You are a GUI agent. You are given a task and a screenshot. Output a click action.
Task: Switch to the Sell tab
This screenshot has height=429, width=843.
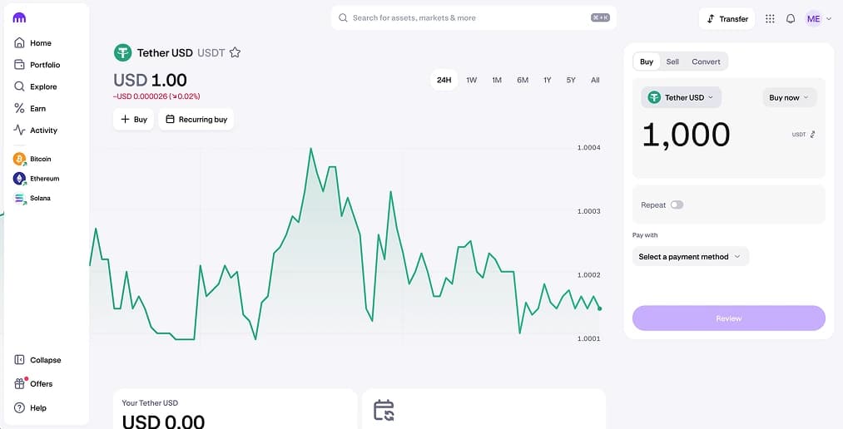tap(672, 62)
